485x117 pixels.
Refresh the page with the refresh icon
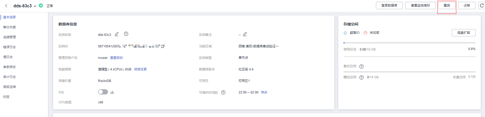pos(482,5)
